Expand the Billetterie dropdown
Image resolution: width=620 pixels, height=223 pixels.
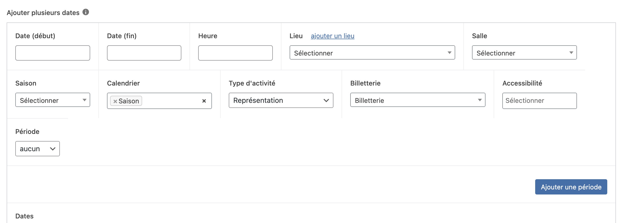pyautogui.click(x=417, y=100)
